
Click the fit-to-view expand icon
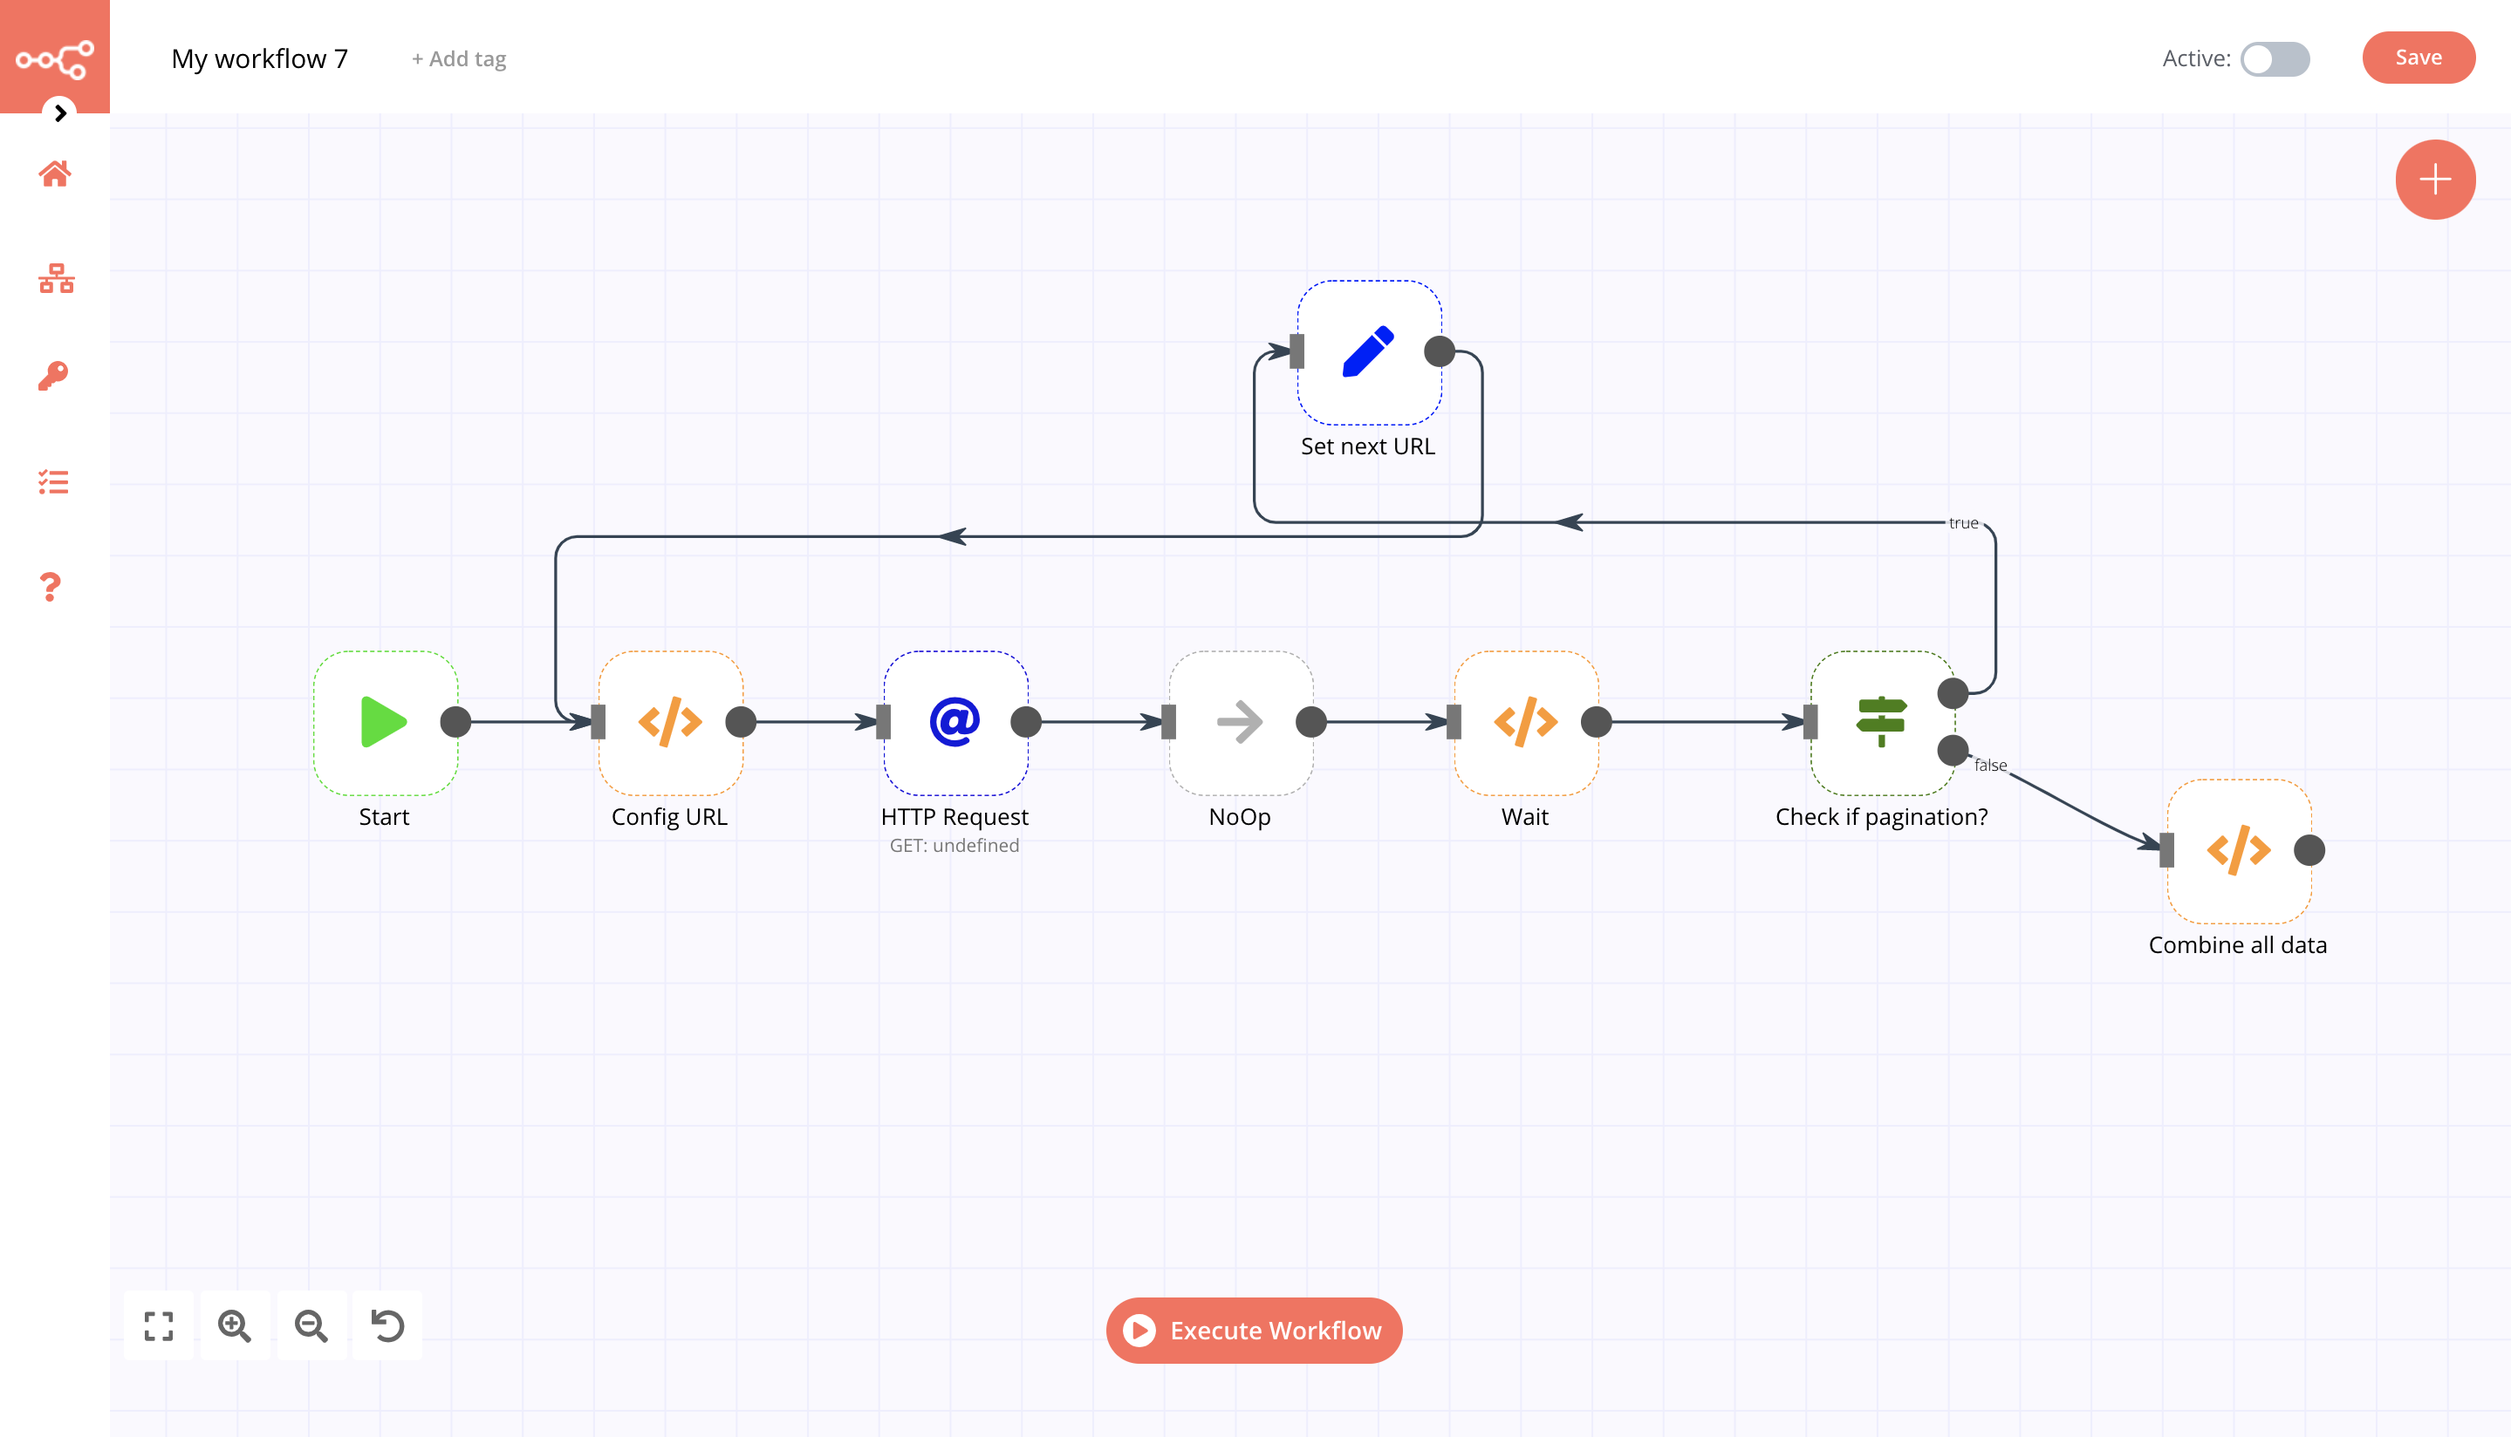[x=158, y=1325]
